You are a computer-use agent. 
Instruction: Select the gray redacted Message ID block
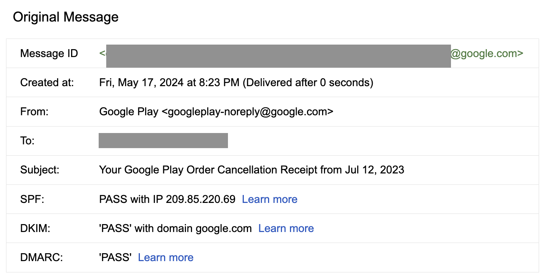coord(278,56)
